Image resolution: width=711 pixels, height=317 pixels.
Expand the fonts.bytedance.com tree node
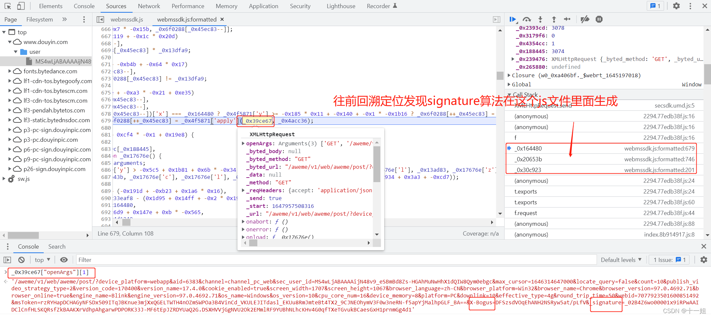coord(10,71)
